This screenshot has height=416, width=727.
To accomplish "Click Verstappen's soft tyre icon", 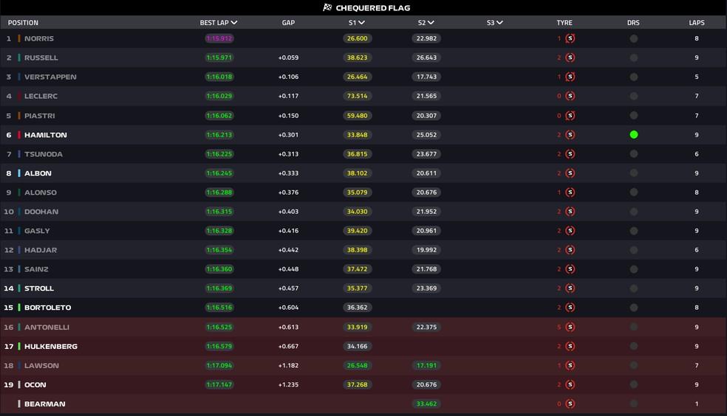I will [x=570, y=77].
